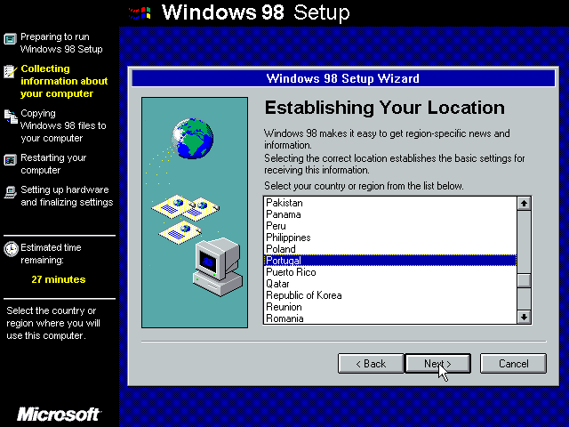Screen dimensions: 569x427
Task: Select Romania in the country list
Action: [x=284, y=318]
